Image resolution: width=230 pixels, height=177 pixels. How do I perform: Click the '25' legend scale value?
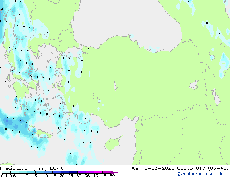point(70,176)
